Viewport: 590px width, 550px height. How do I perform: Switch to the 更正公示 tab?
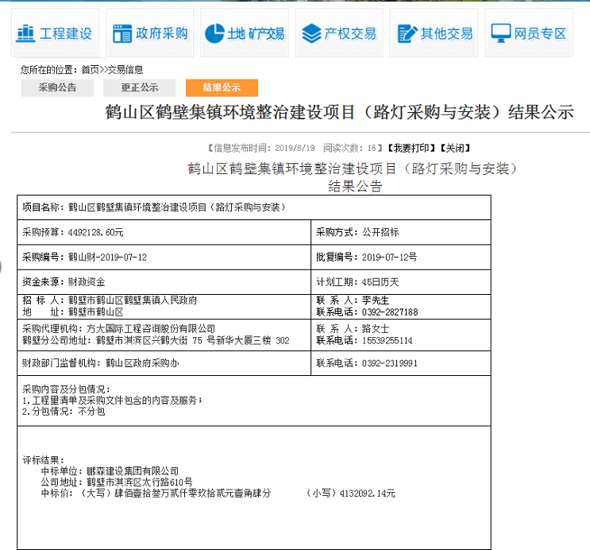(140, 87)
